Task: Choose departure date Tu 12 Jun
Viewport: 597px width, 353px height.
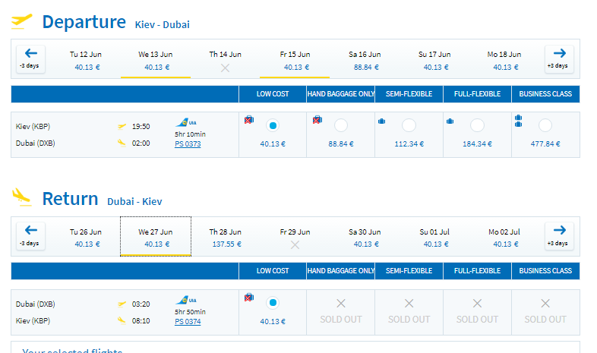Action: pyautogui.click(x=86, y=61)
